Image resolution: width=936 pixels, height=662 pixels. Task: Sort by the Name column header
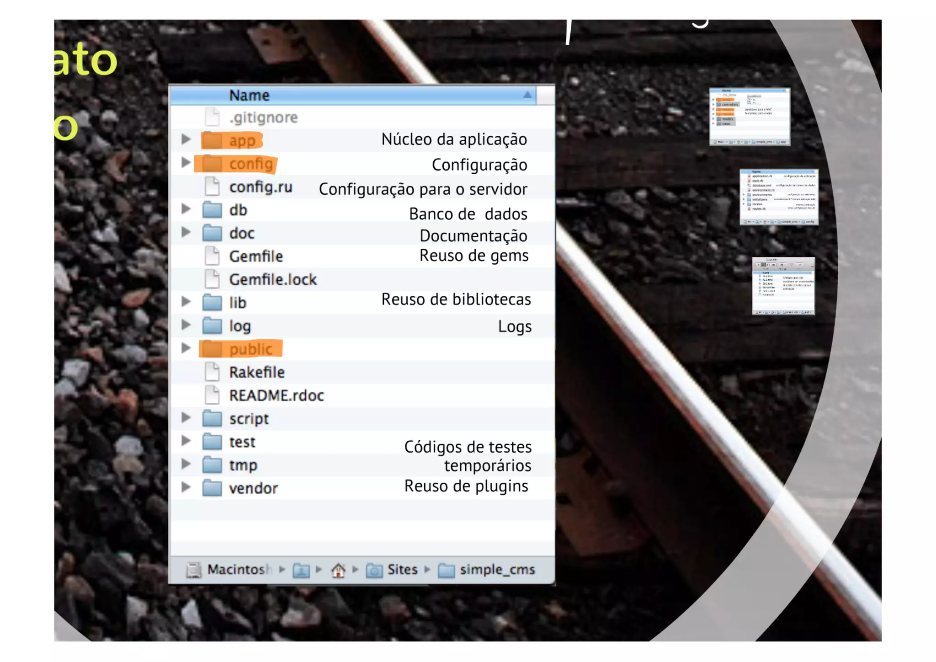353,95
